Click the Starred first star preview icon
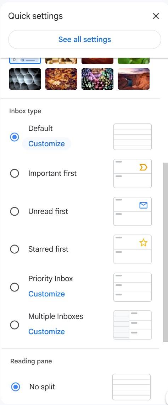This screenshot has width=168, height=405. (x=143, y=243)
